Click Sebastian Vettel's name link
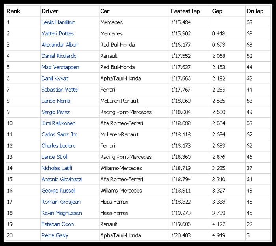Viewport: 276px width, 246px height. point(60,90)
